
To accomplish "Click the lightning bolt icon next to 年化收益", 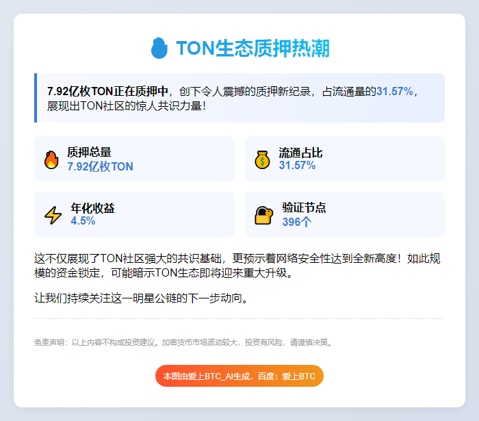I will pyautogui.click(x=53, y=215).
